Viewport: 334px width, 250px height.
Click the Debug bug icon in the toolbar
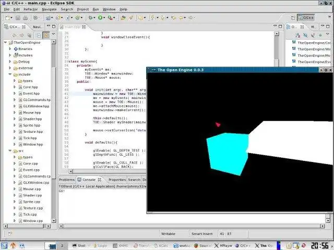point(91,18)
